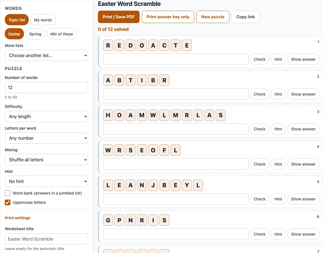Image resolution: width=323 pixels, height=253 pixels.
Task: Get a hint for LEANJBEYL
Action: (x=278, y=199)
